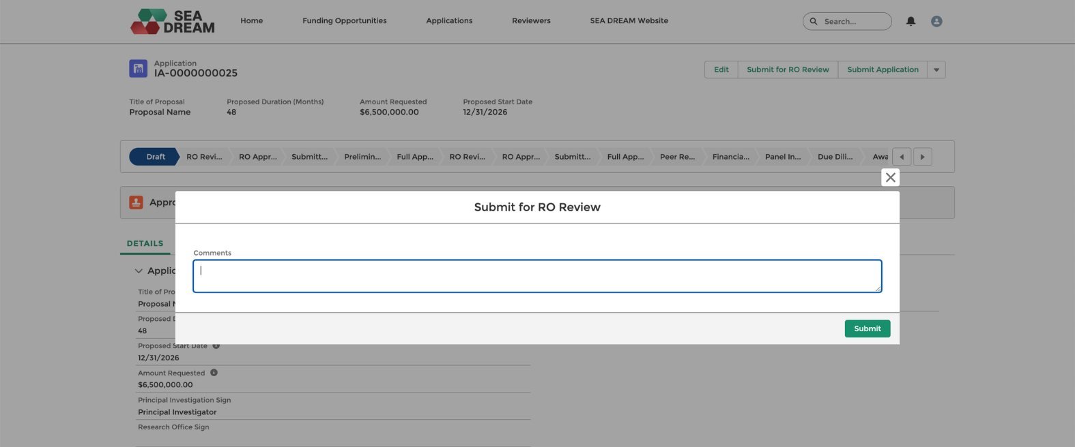
Task: Click the approval section orange icon
Action: click(x=136, y=202)
